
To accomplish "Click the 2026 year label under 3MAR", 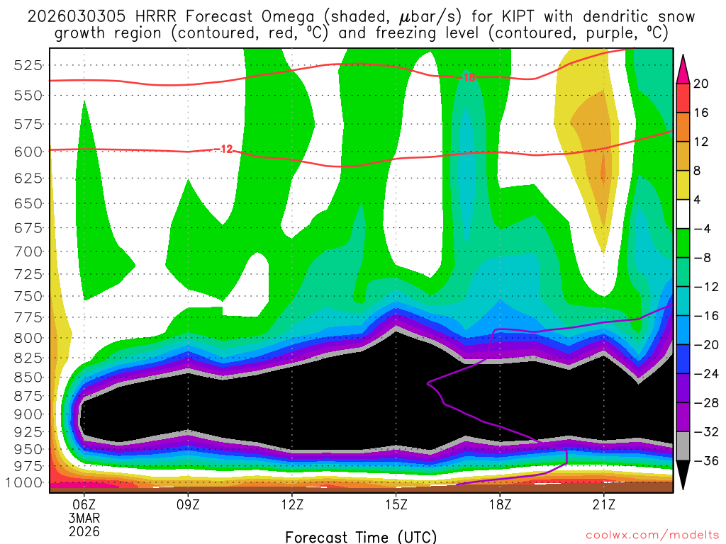I will coord(84,531).
